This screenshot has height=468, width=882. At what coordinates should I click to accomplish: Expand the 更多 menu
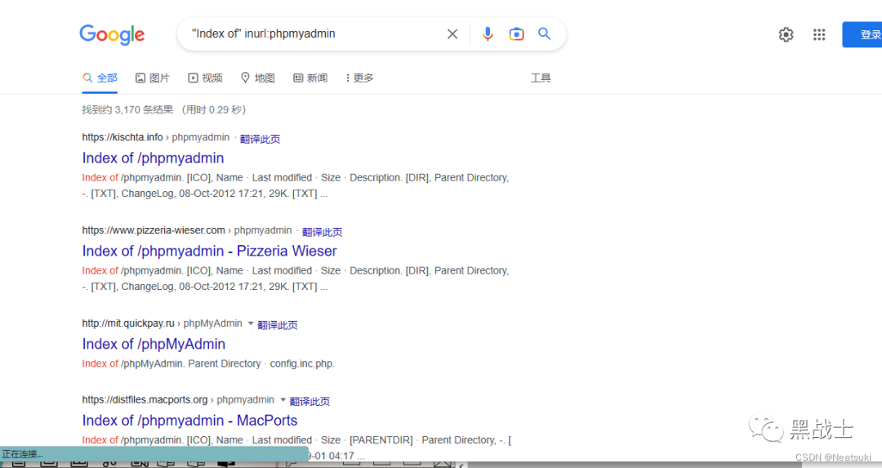pos(360,78)
